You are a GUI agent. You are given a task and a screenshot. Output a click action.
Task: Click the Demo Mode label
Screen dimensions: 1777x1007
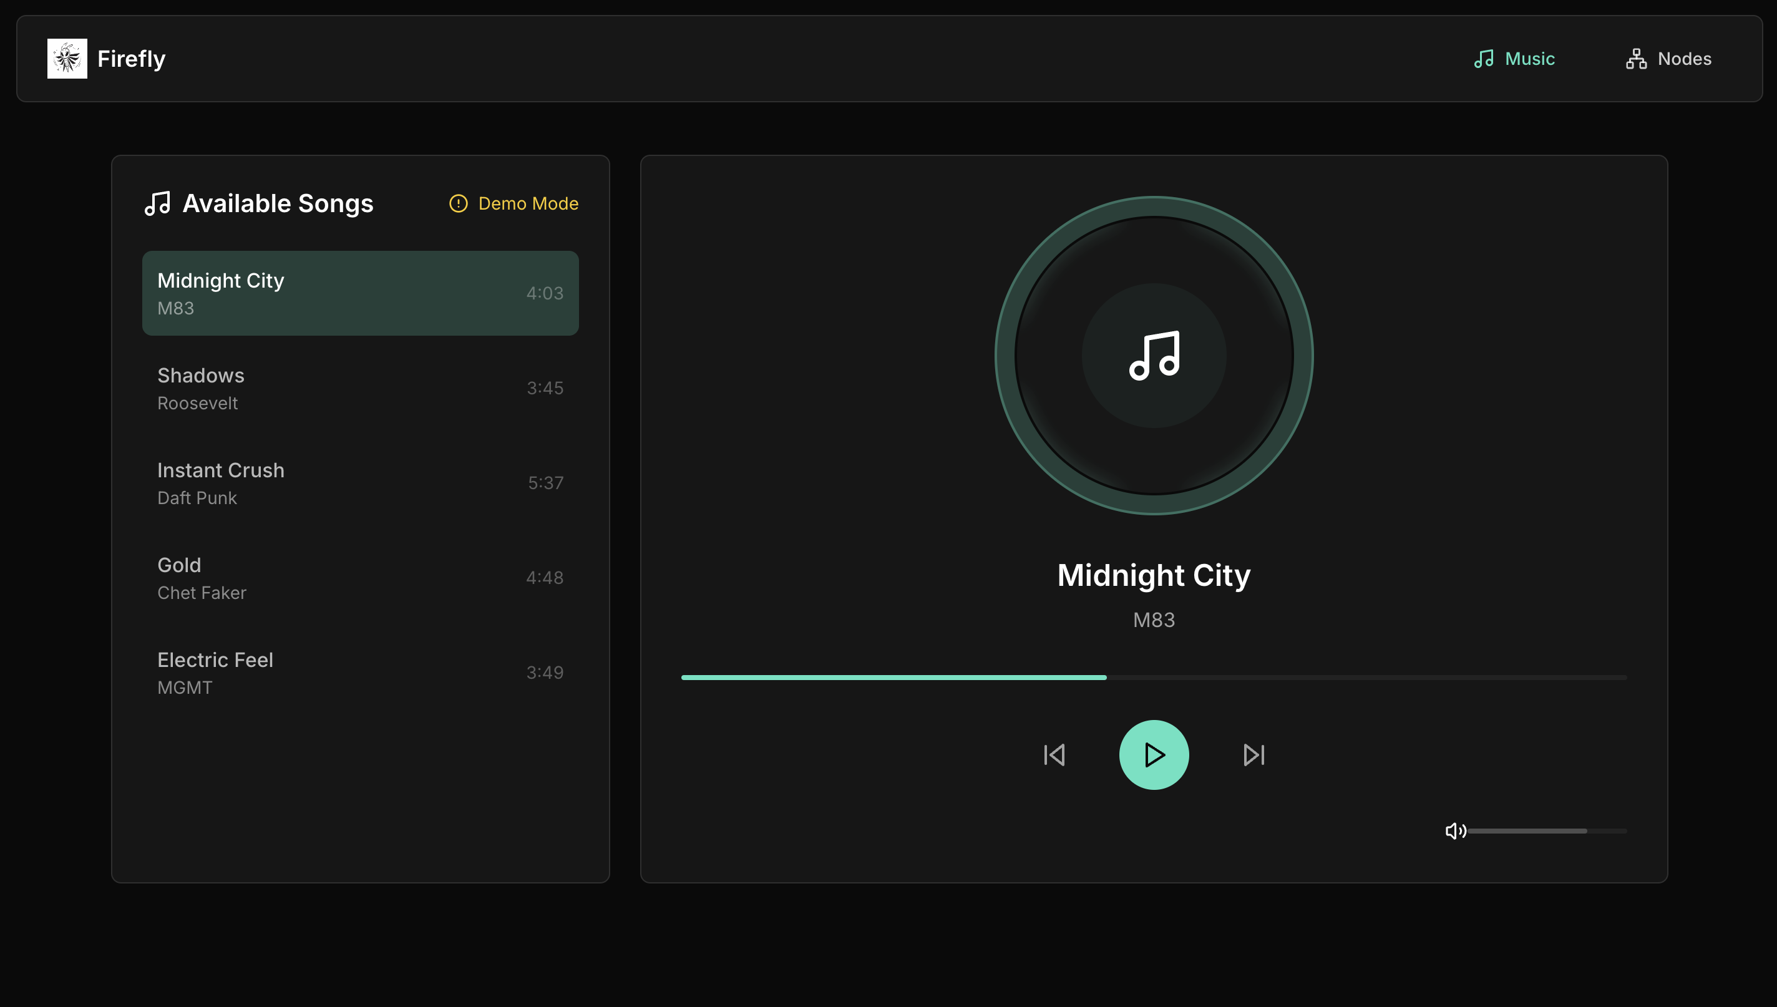pyautogui.click(x=528, y=203)
